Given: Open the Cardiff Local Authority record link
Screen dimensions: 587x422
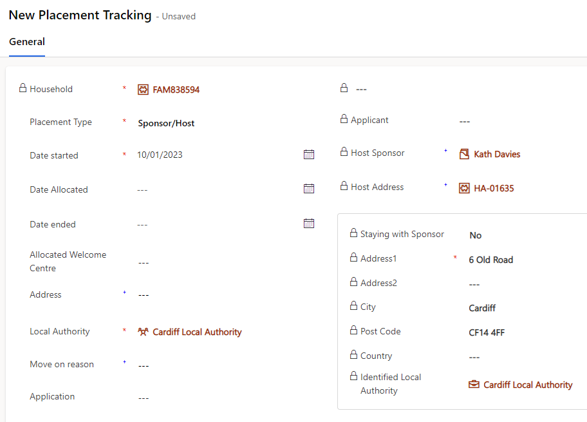Looking at the screenshot, I should point(197,332).
